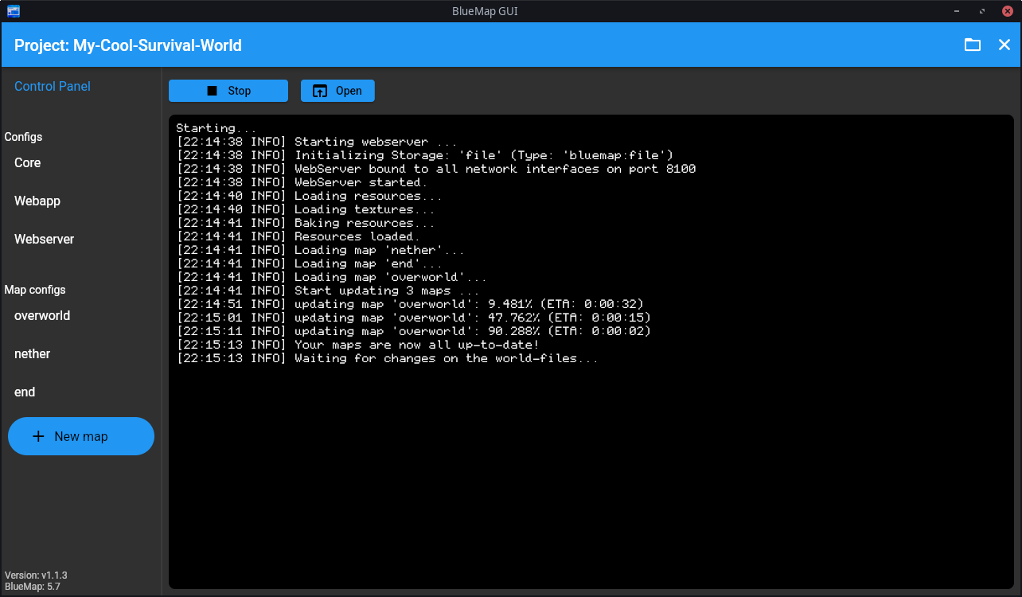The image size is (1022, 597).
Task: Close the BlueMap GUI window
Action: (x=1008, y=11)
